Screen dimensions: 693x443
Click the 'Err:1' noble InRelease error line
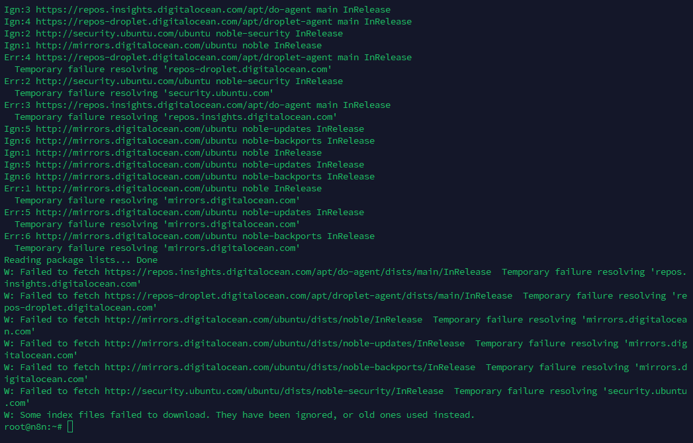click(163, 188)
